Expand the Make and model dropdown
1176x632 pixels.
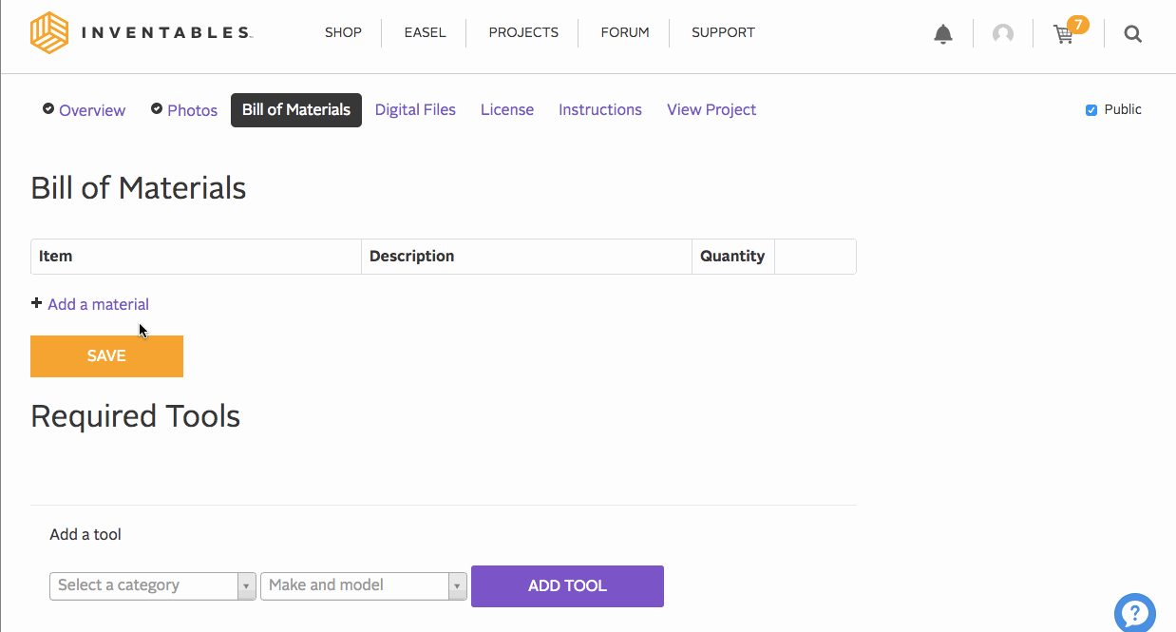[x=363, y=585]
